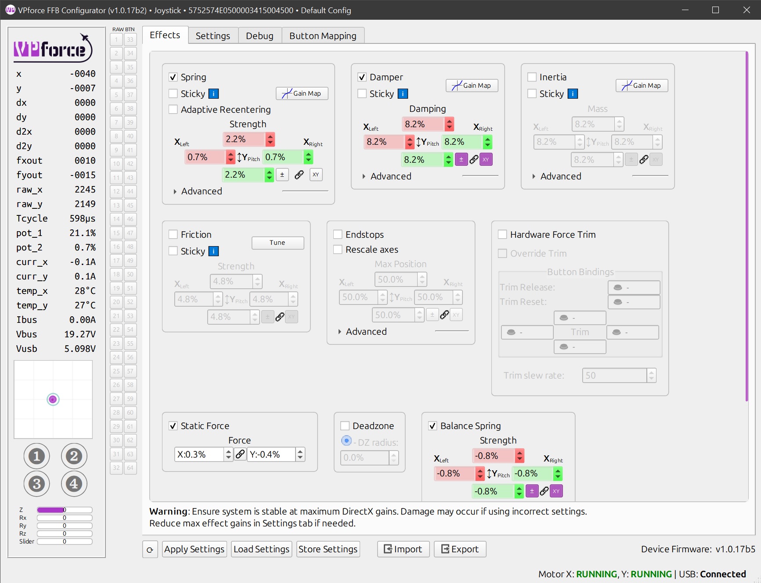Uncheck the Damper effect checkbox
The width and height of the screenshot is (761, 583).
coord(362,77)
